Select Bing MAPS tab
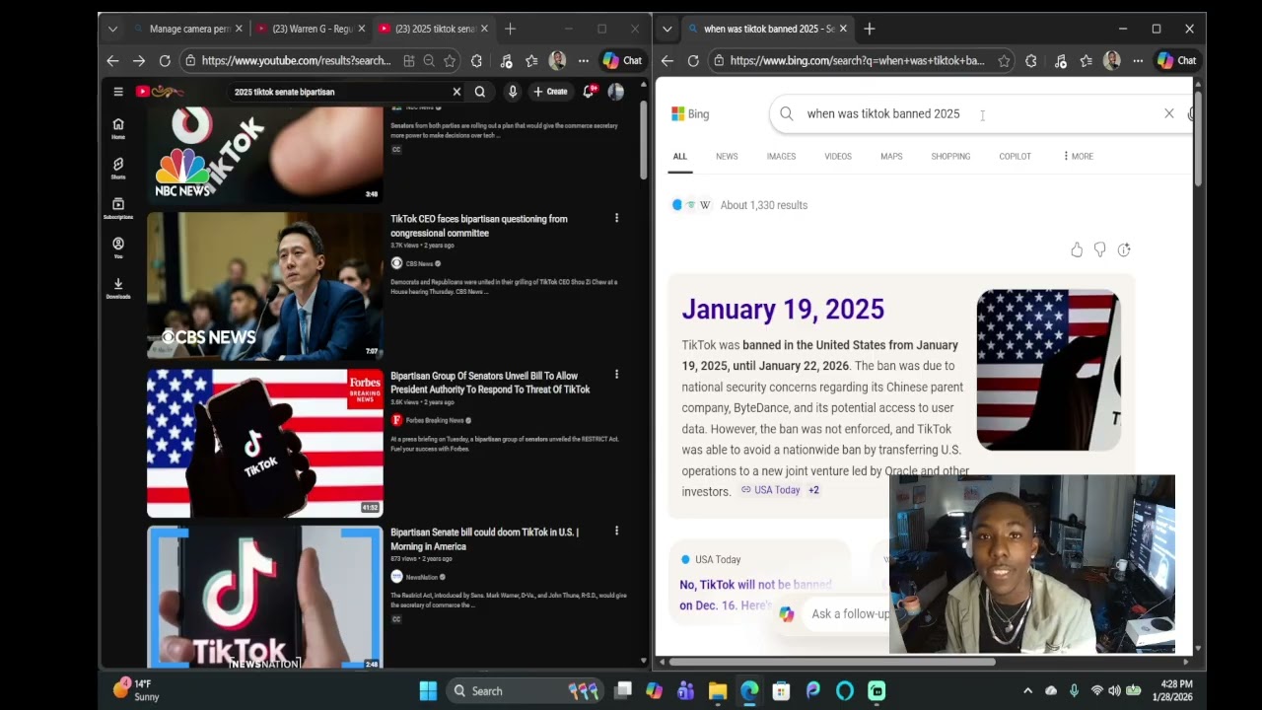This screenshot has height=710, width=1262. tap(891, 156)
